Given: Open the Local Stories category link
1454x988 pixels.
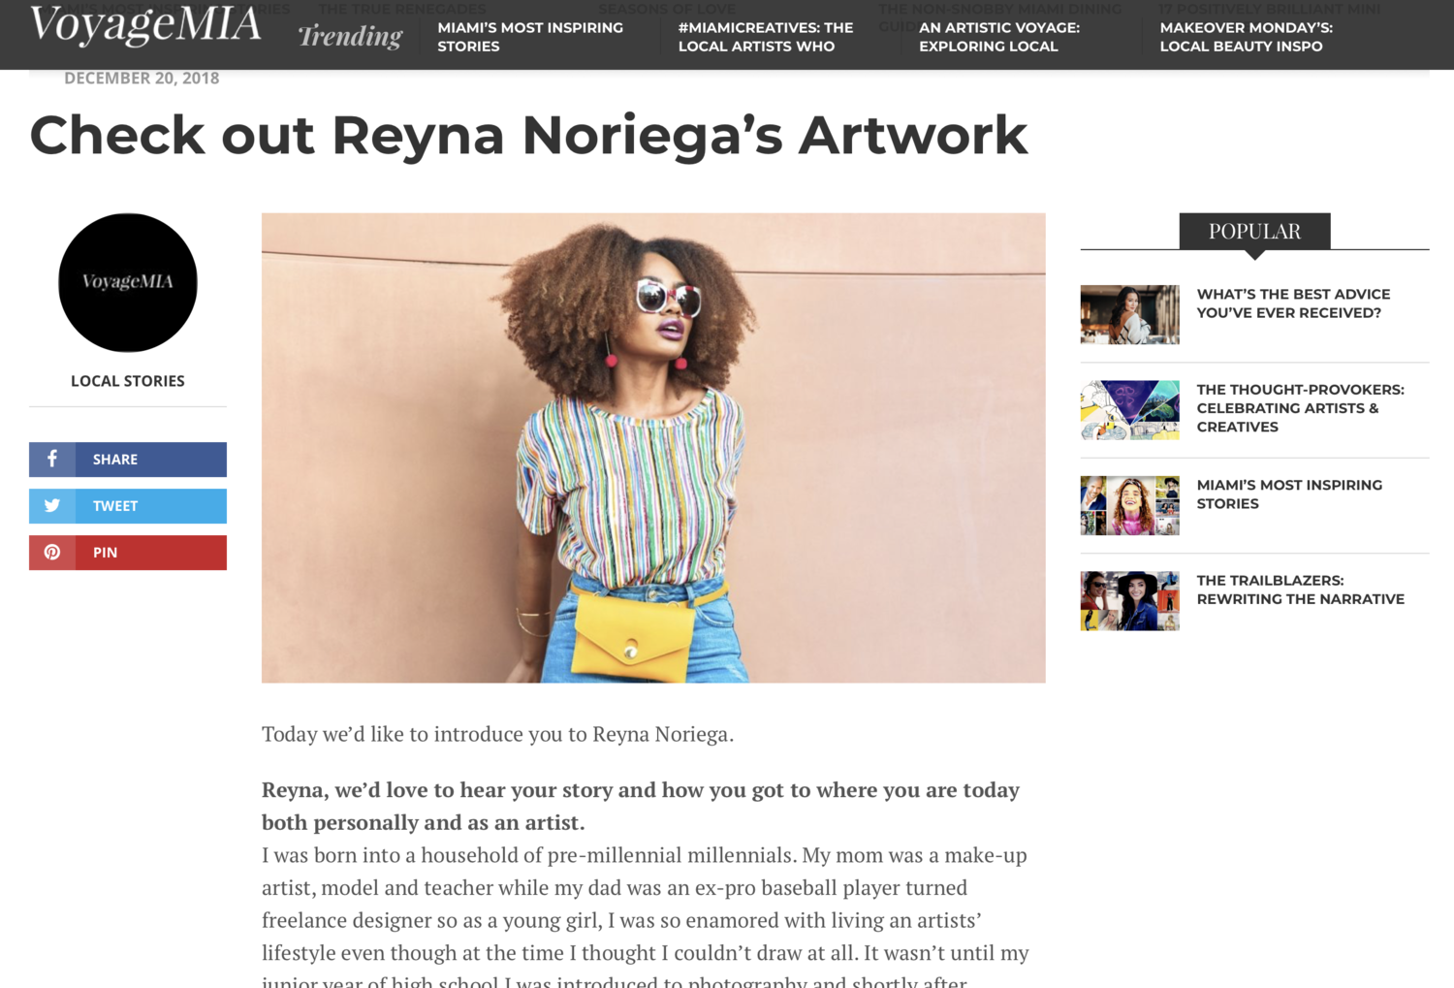Looking at the screenshot, I should click(128, 381).
